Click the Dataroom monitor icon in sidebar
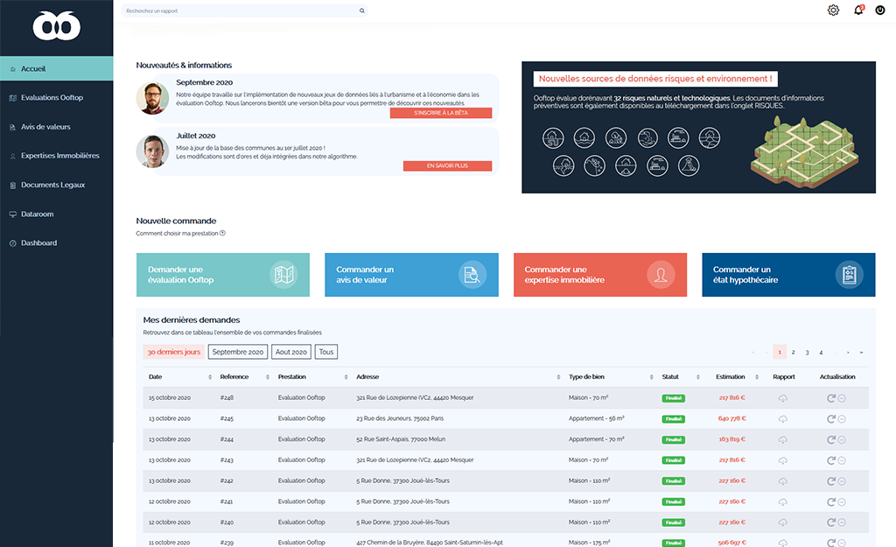 point(12,214)
